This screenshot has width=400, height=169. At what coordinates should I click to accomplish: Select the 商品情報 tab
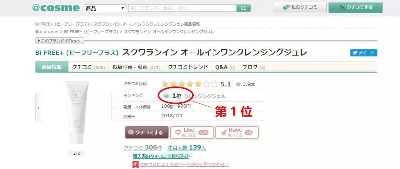(52, 67)
